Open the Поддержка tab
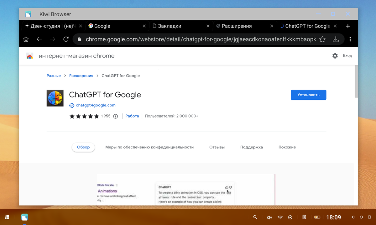 (252, 147)
